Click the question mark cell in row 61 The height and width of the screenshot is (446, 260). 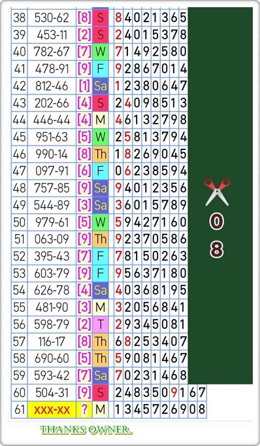tap(84, 409)
